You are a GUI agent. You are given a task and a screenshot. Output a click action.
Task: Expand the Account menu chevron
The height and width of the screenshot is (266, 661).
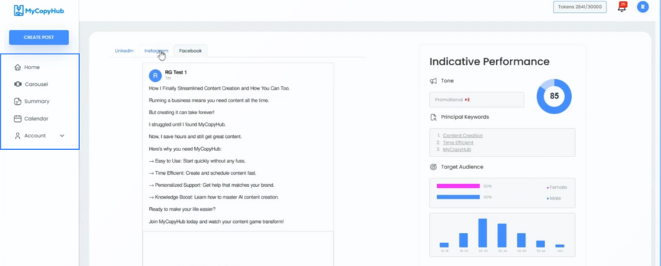click(62, 136)
